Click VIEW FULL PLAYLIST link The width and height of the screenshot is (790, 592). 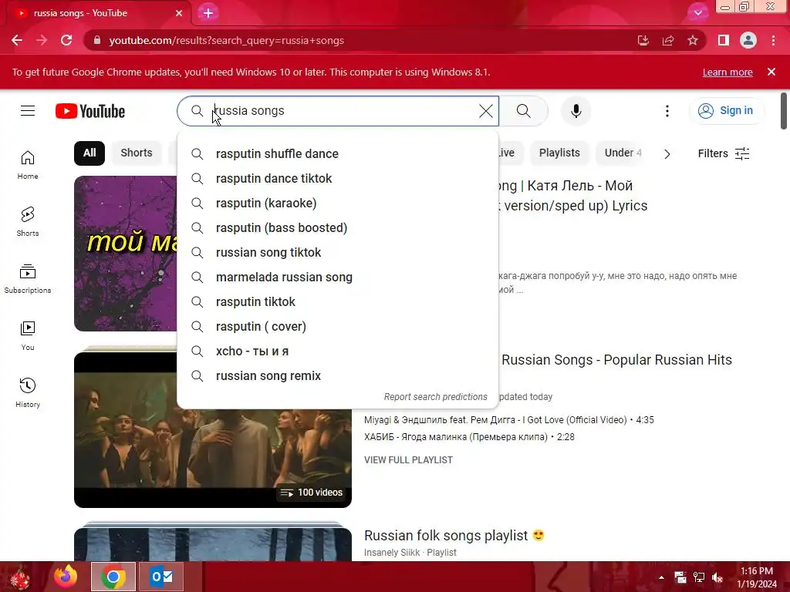(408, 459)
